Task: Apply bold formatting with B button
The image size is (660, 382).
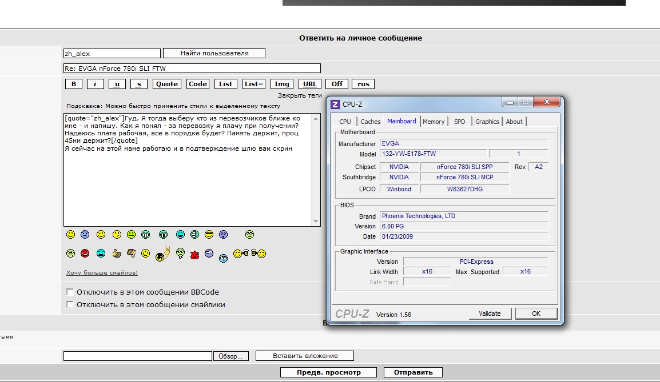Action: [73, 84]
